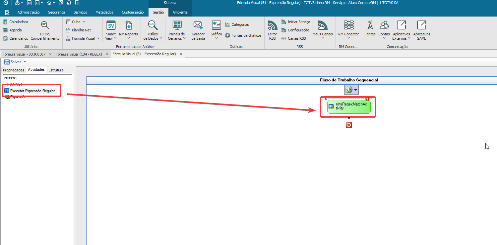Select Executar Expressão Regular activity

pyautogui.click(x=30, y=91)
